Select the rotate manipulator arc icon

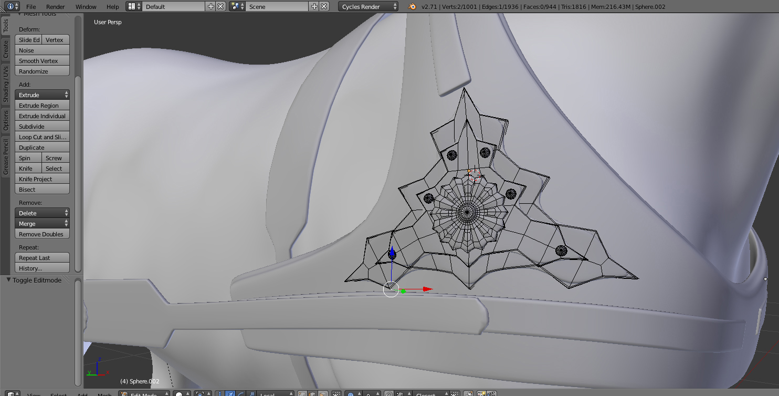pos(241,393)
